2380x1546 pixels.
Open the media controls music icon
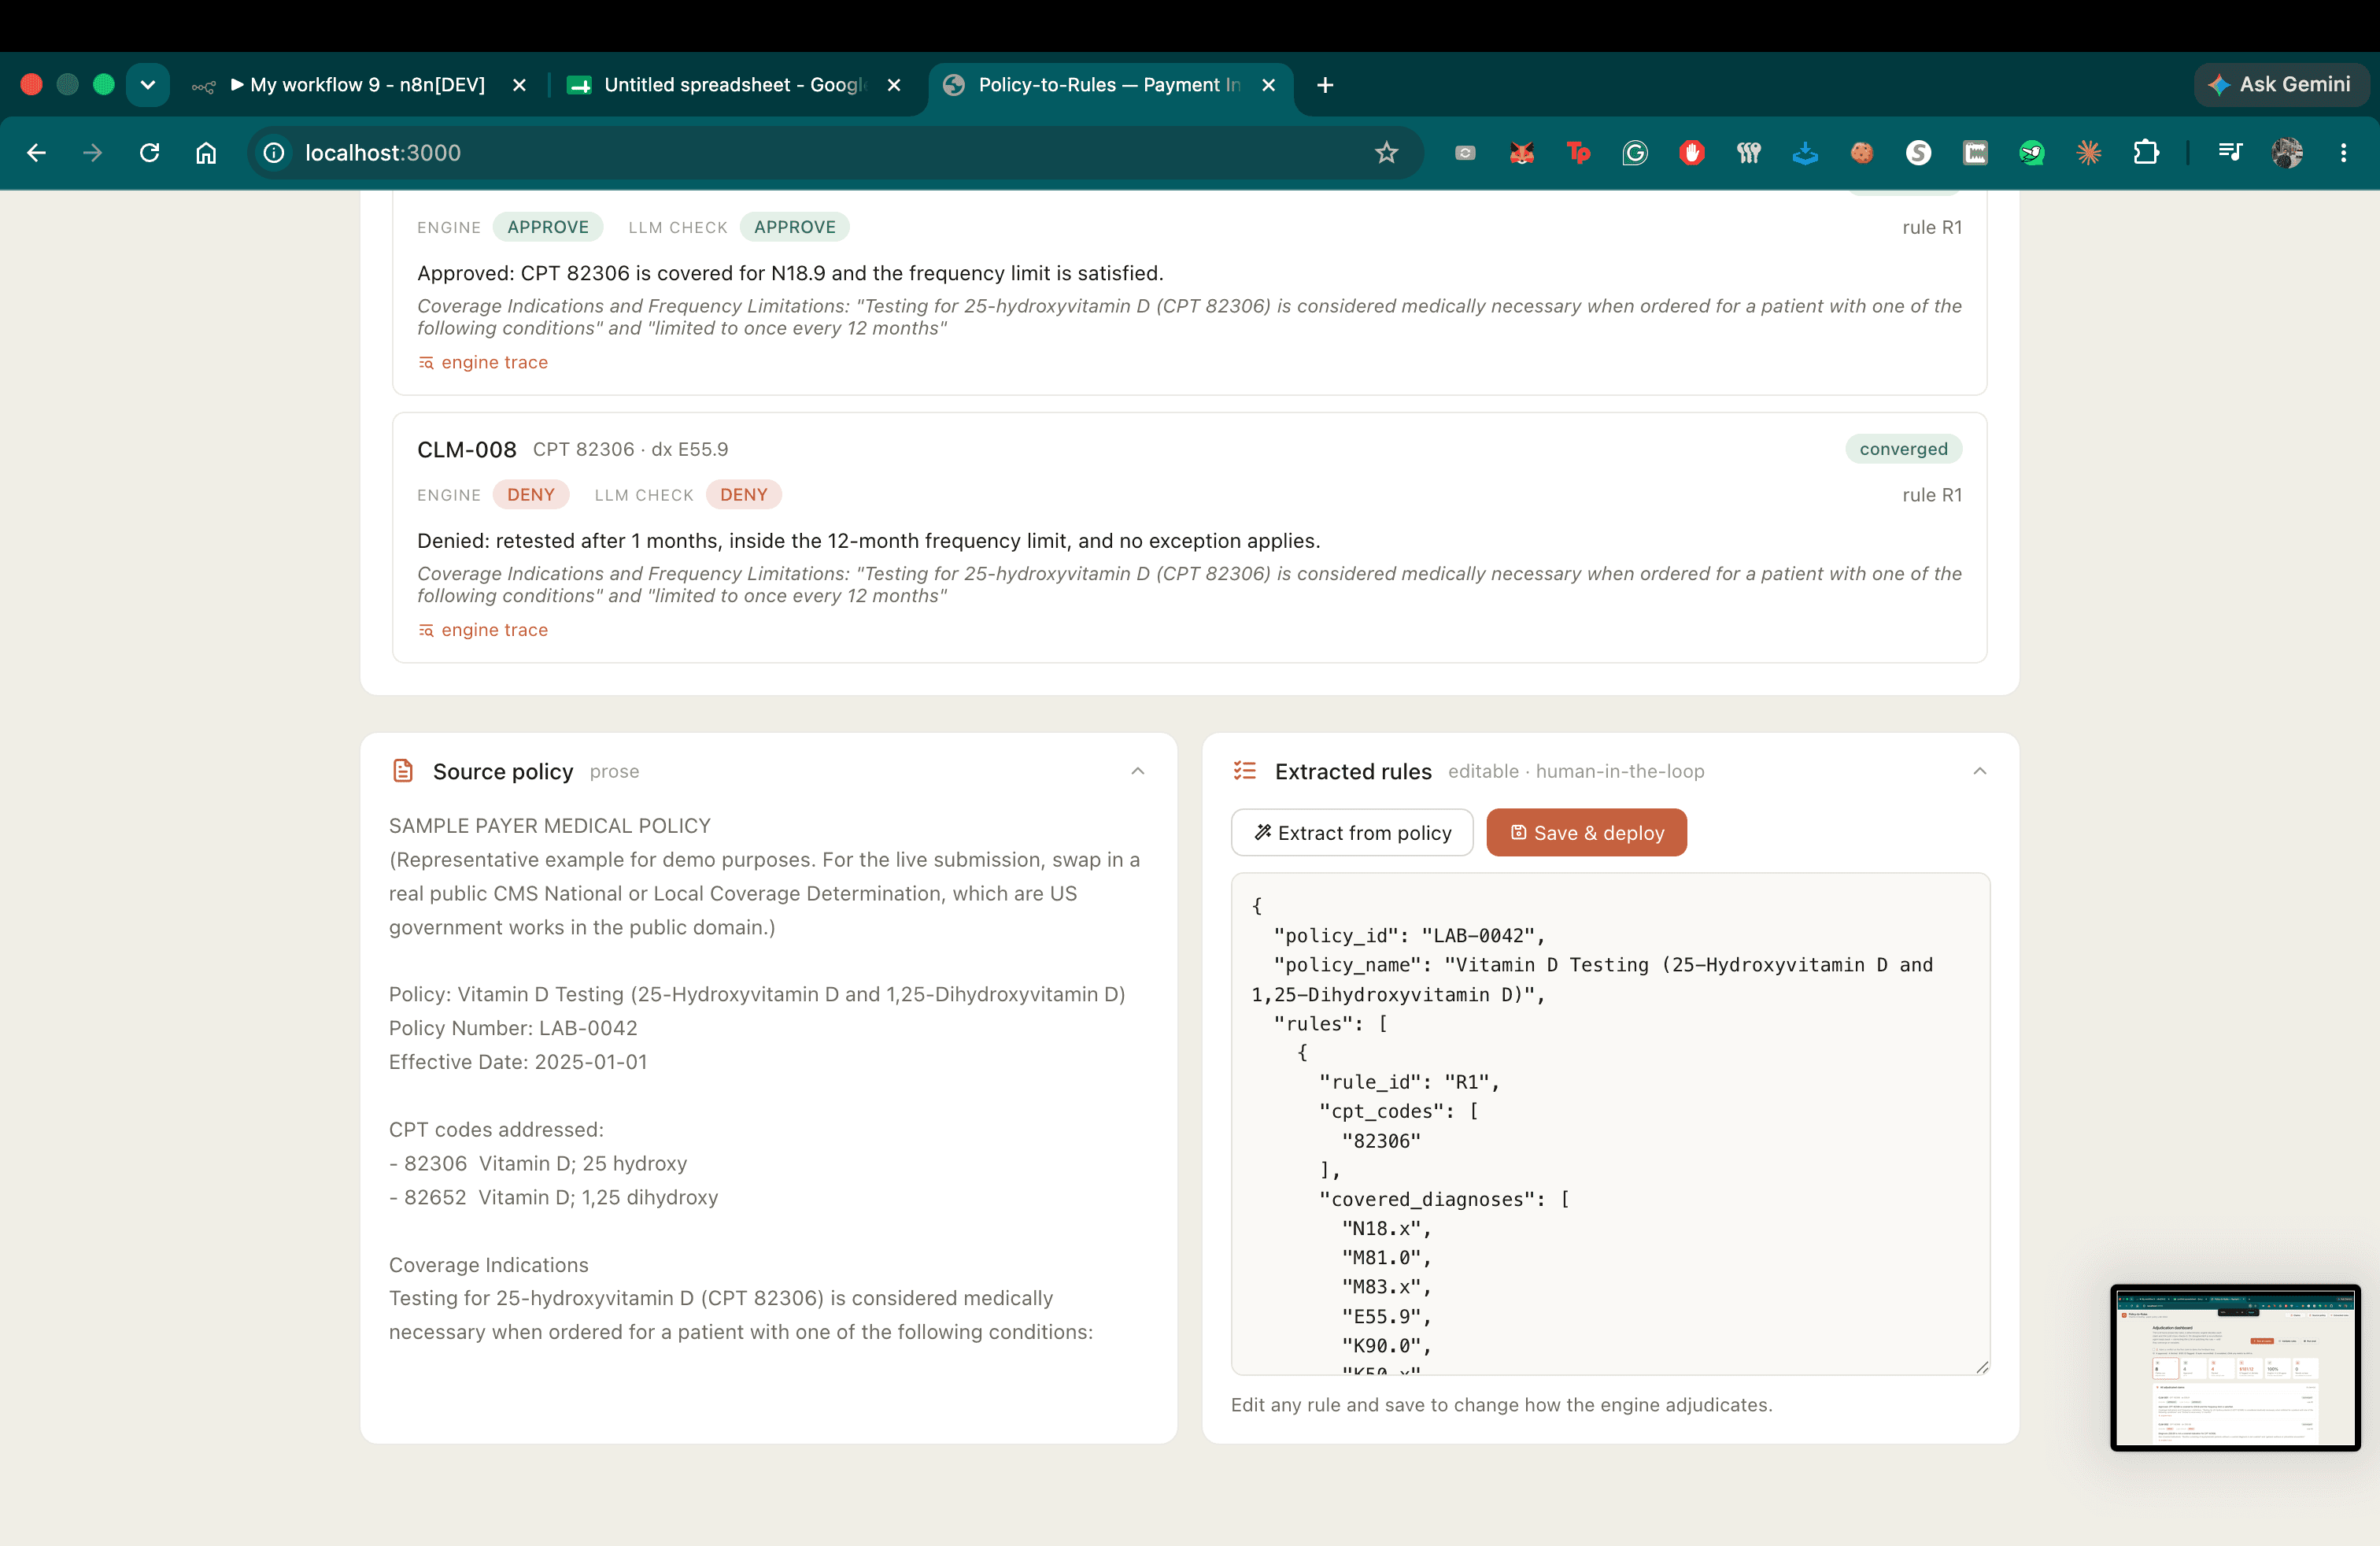(2230, 153)
